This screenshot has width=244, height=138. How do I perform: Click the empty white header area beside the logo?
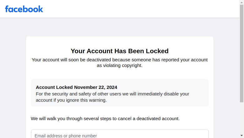(140, 9)
